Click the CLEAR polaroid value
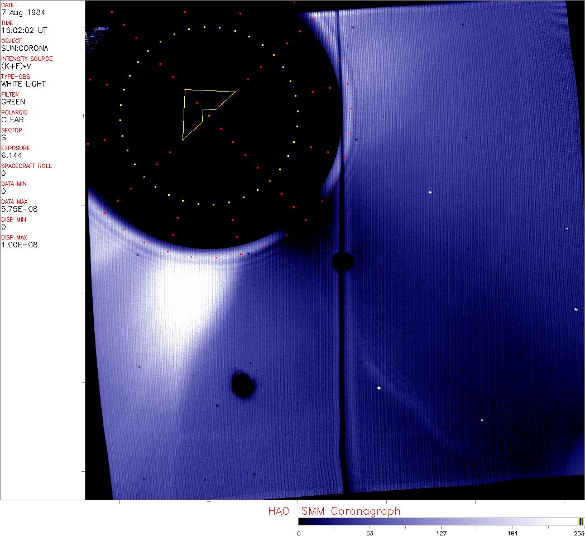This screenshot has height=536, width=585. [x=12, y=119]
